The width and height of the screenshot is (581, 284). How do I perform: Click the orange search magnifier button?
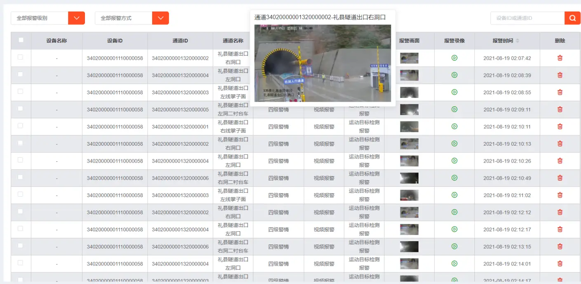pos(572,18)
